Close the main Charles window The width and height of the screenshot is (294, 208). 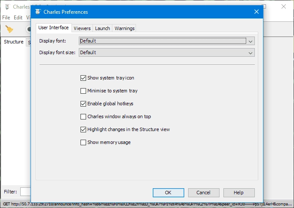[x=284, y=6]
